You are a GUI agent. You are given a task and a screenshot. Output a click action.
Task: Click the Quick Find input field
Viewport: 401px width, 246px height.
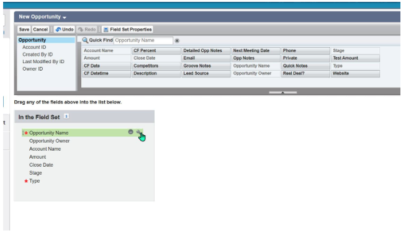pos(143,40)
